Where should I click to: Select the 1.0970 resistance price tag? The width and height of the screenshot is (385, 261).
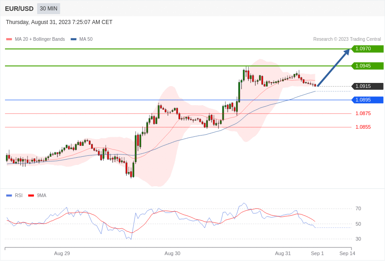(368, 48)
